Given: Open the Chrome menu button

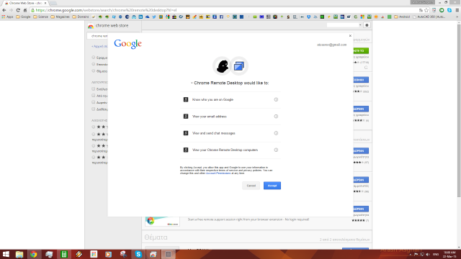Looking at the screenshot, I should coord(457,10).
